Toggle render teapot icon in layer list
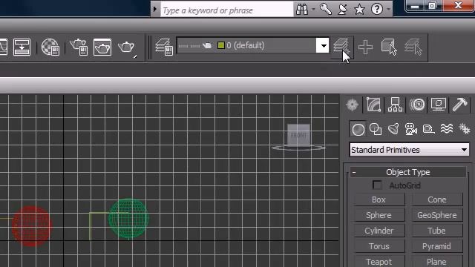The image size is (475, 267). click(x=208, y=46)
